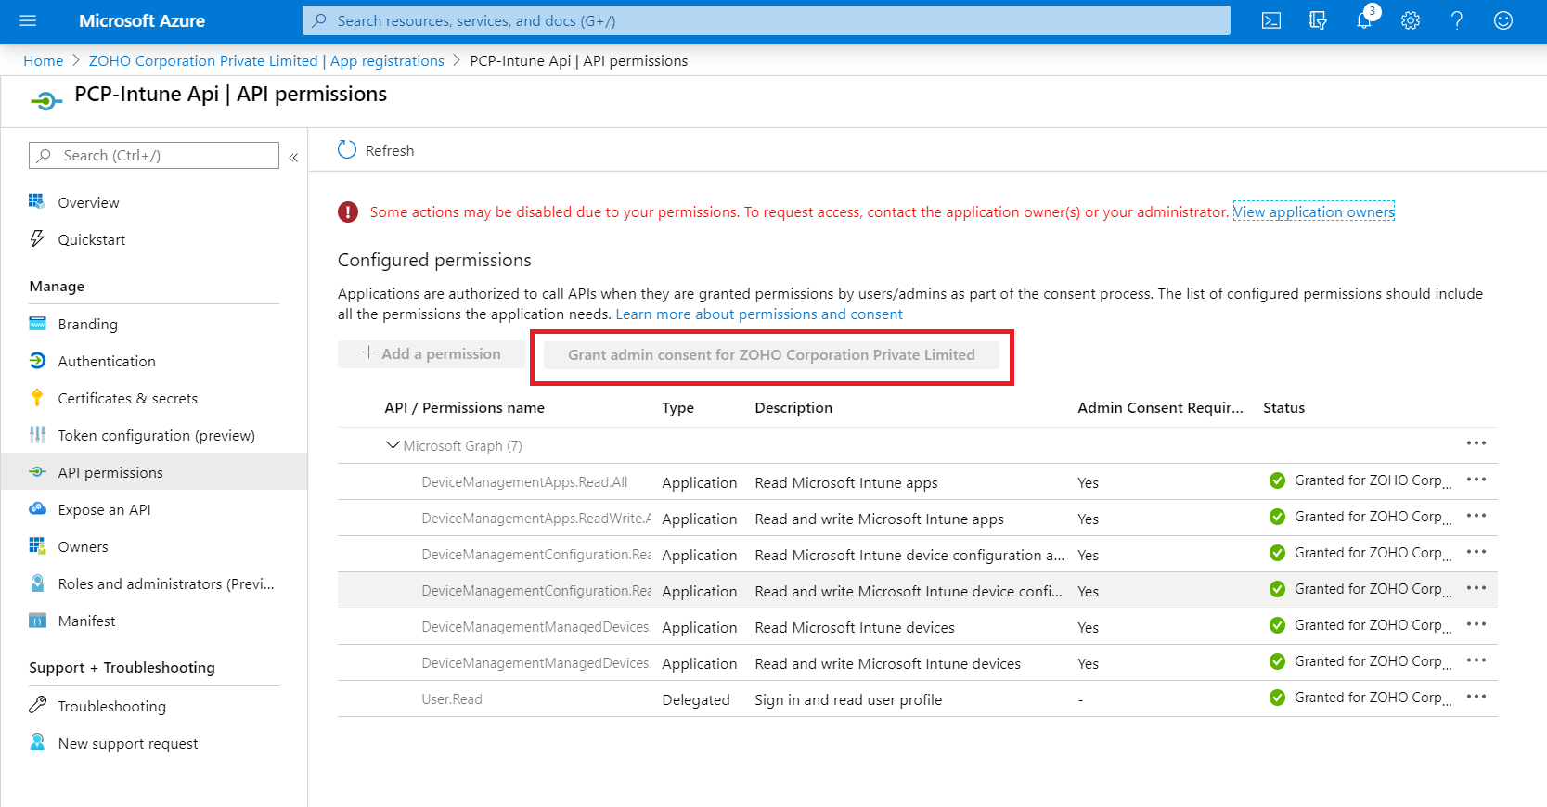
Task: Click the New support request icon
Action: (37, 742)
